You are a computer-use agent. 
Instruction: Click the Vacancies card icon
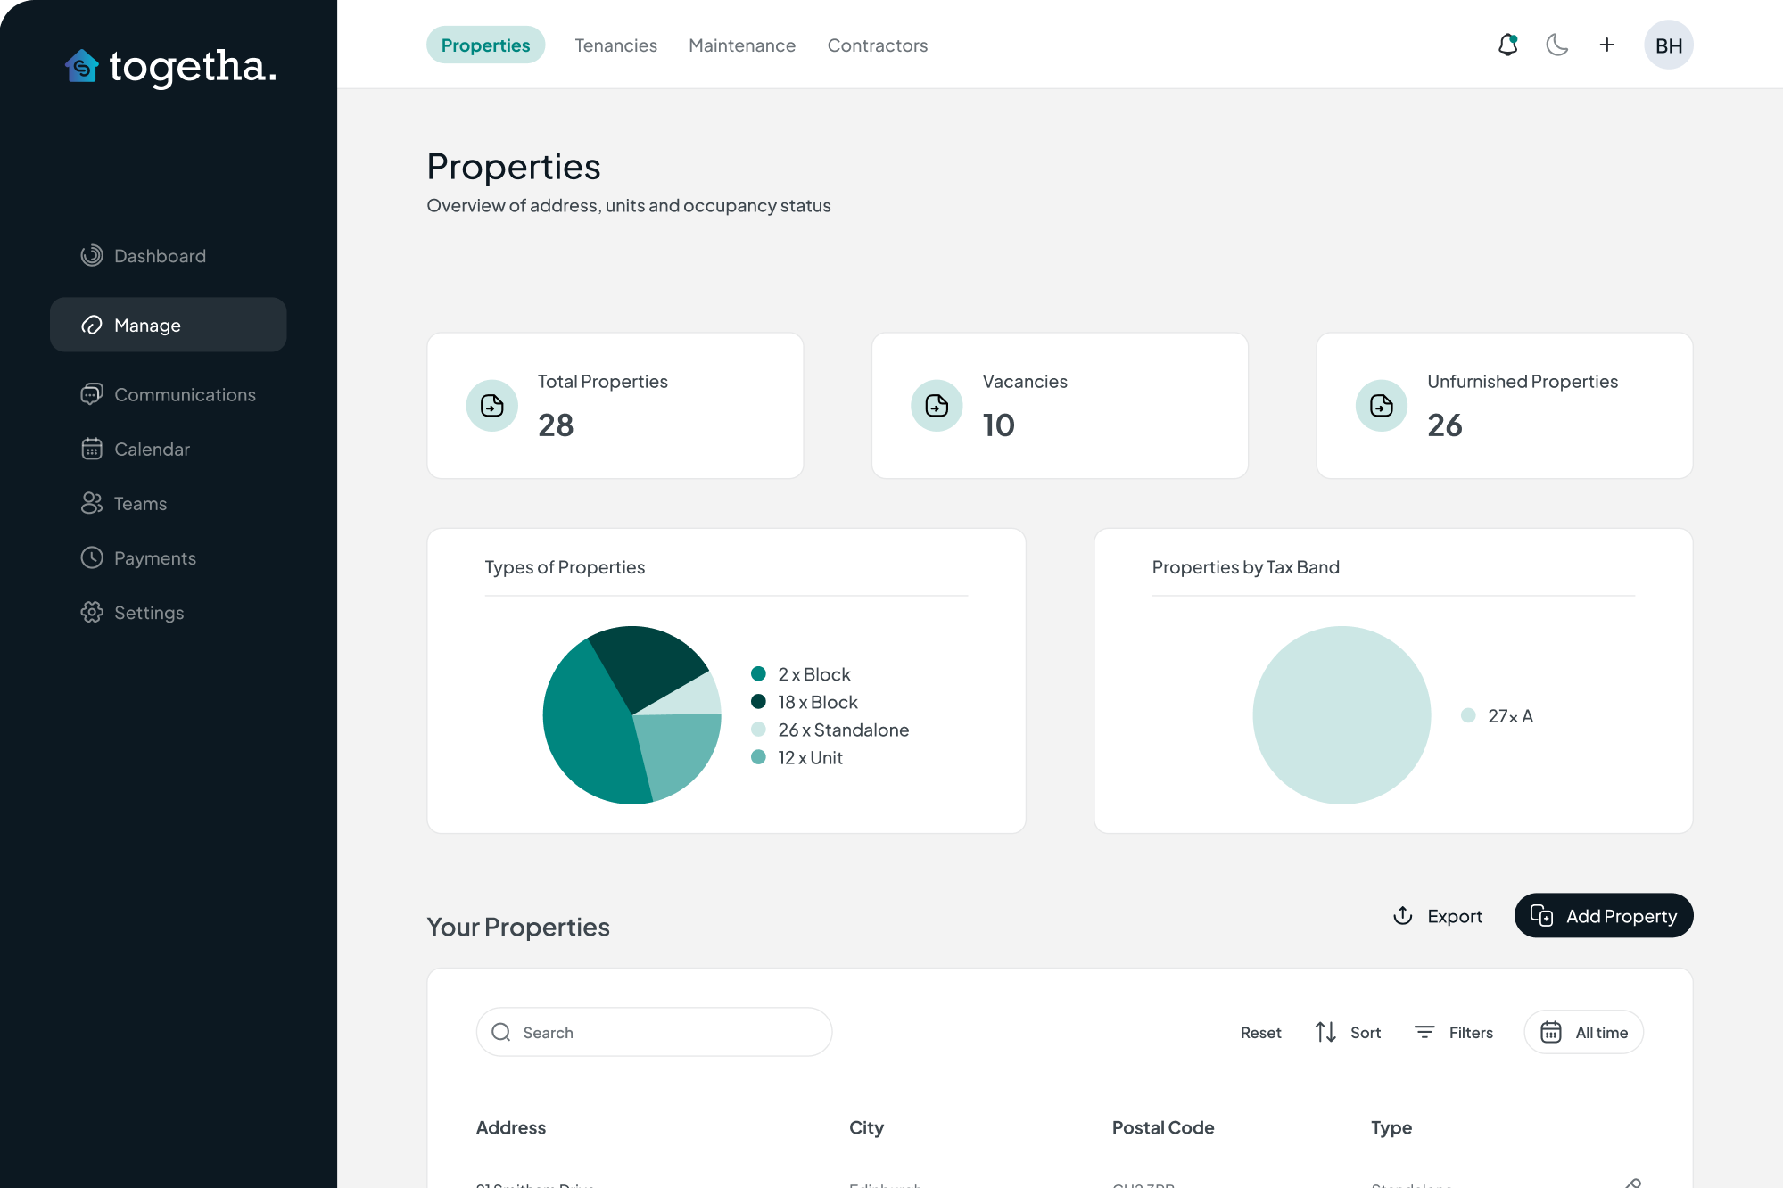(937, 406)
